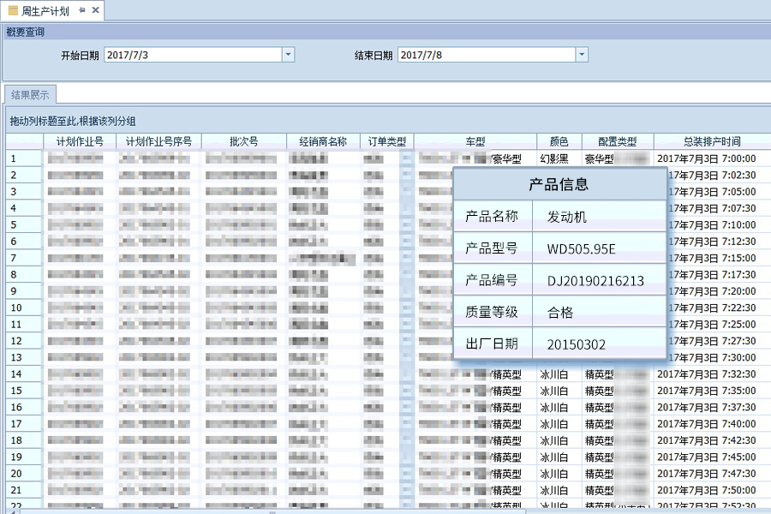This screenshot has height=514, width=771.
Task: Click time cell 2017年7月3日 7:50:00
Action: (x=707, y=490)
